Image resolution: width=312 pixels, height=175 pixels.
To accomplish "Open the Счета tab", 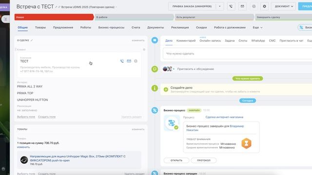I will pyautogui.click(x=136, y=28).
